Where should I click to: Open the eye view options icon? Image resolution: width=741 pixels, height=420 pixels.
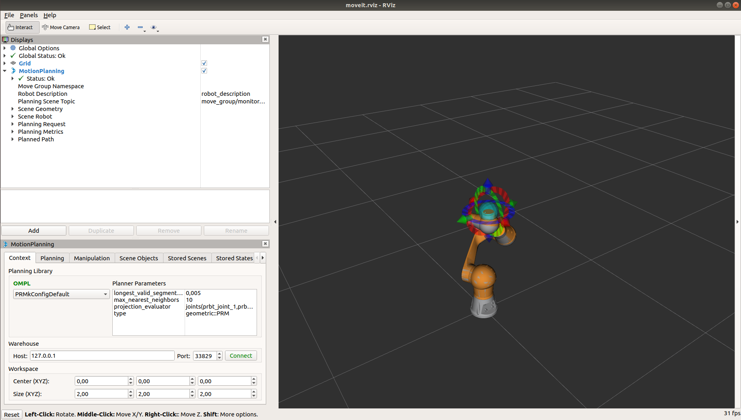pos(153,27)
